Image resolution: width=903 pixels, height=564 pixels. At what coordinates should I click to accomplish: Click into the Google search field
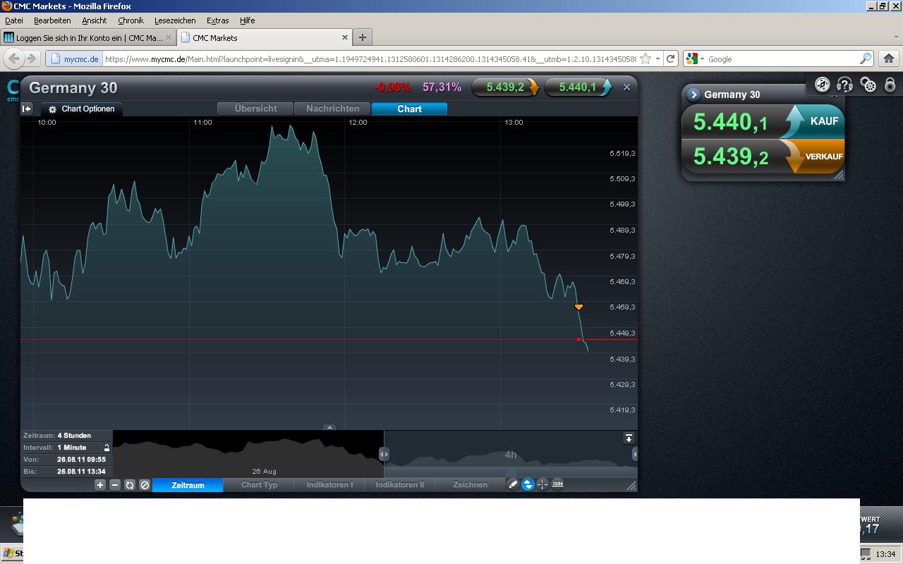[782, 59]
